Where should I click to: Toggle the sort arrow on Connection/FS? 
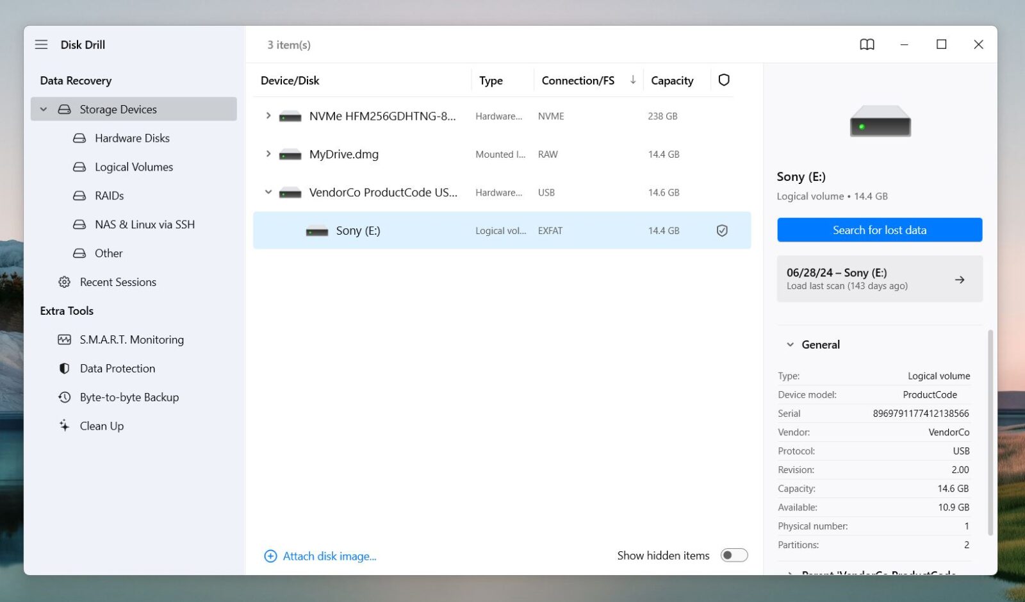click(x=633, y=80)
